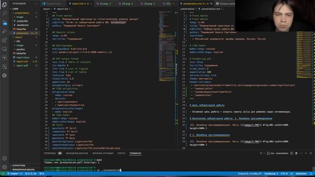Change UTF-8 encoding in status bar
The height and width of the screenshot is (177, 315).
tap(284, 174)
